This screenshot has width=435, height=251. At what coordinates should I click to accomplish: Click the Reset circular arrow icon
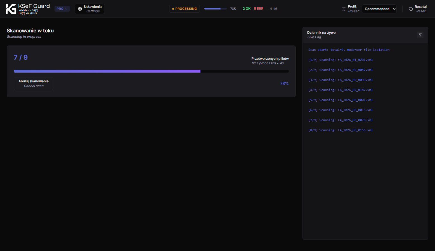pyautogui.click(x=411, y=9)
